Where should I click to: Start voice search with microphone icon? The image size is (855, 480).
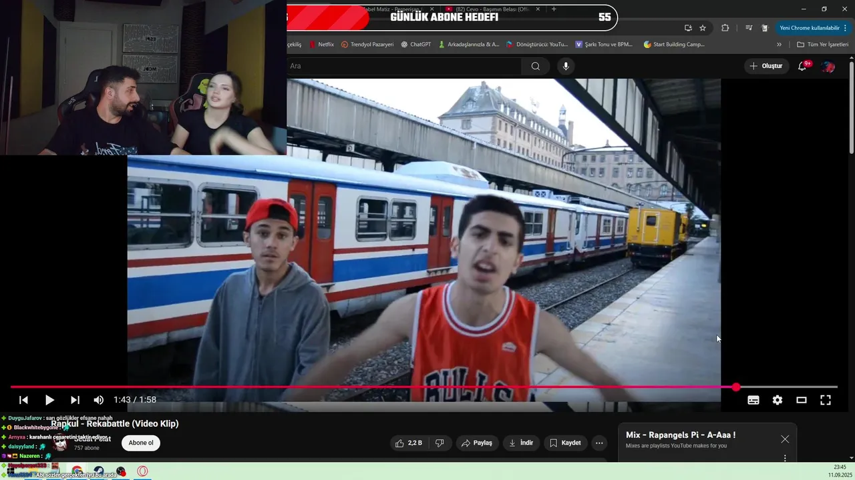[566, 66]
